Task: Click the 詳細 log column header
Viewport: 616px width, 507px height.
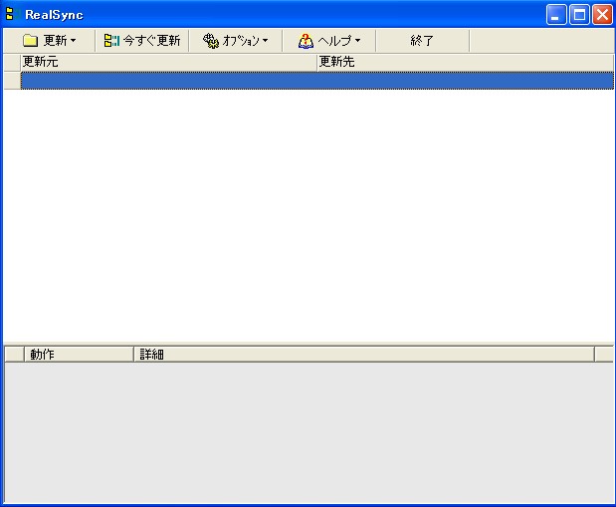Action: click(363, 354)
